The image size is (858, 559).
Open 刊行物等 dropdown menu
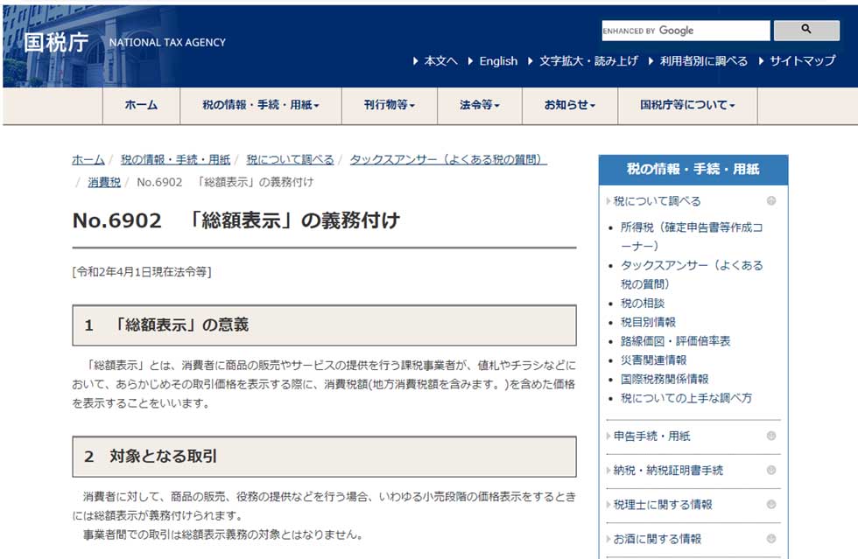pos(389,105)
